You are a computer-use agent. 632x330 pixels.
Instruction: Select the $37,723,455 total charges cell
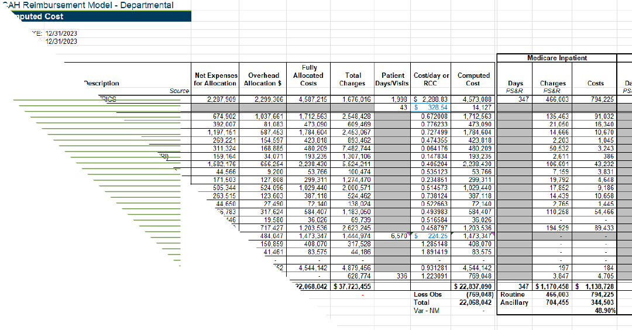click(x=352, y=287)
